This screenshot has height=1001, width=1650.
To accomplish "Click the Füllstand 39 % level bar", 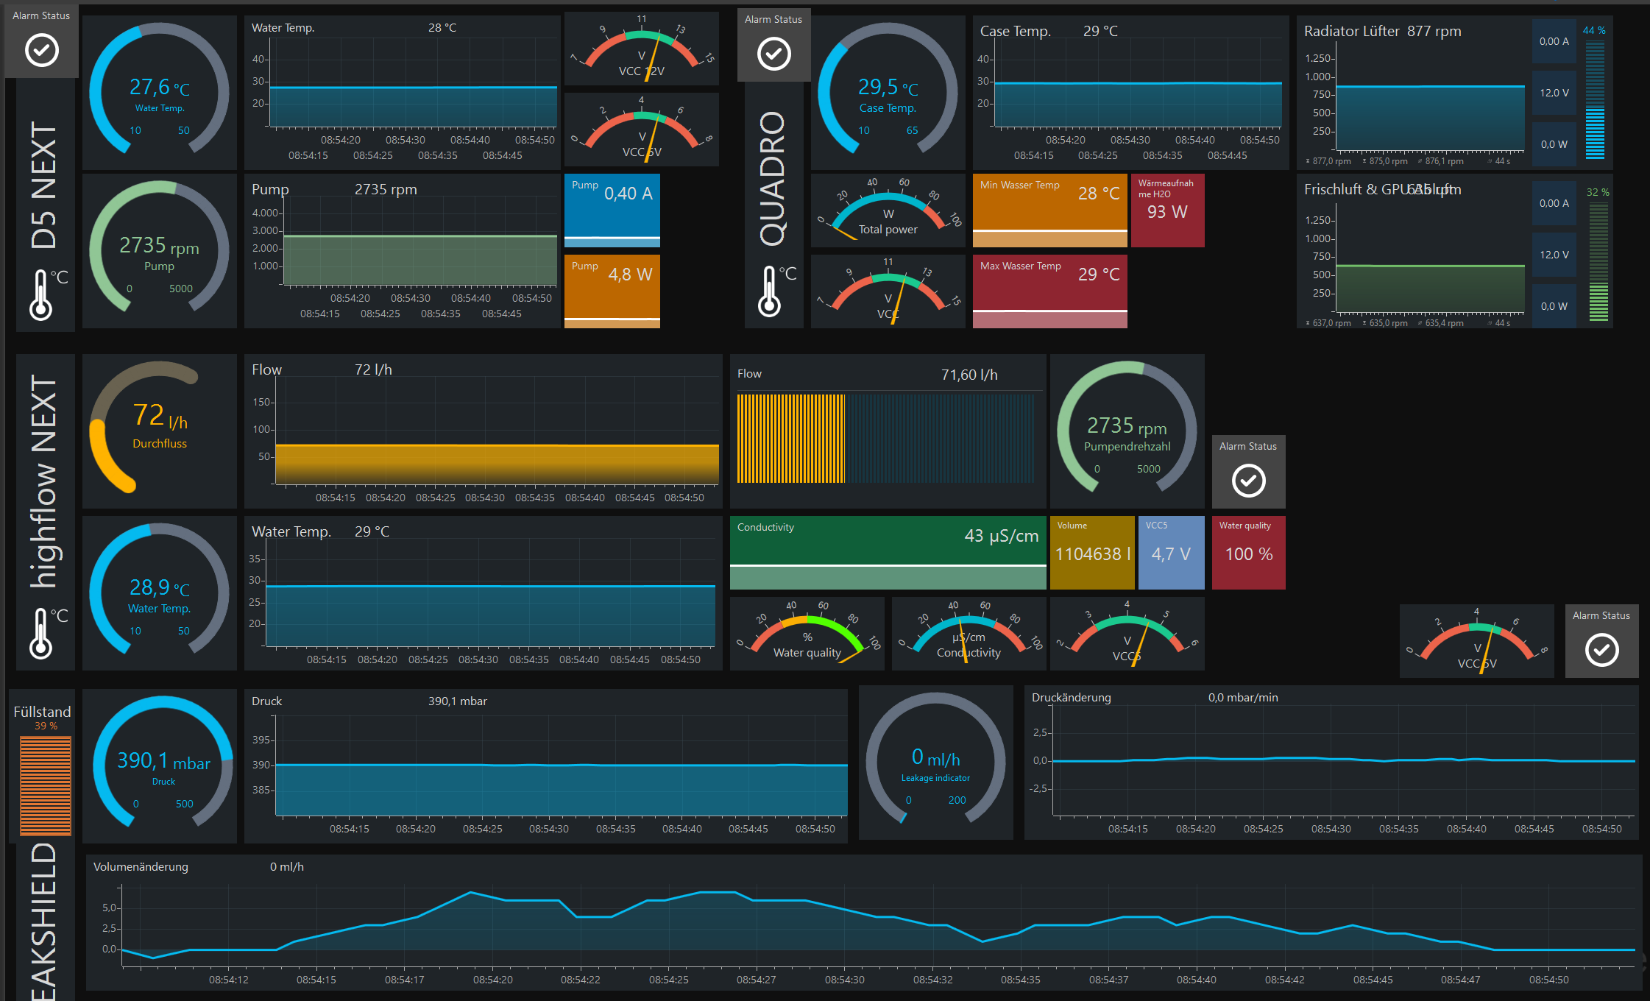I will pyautogui.click(x=46, y=785).
